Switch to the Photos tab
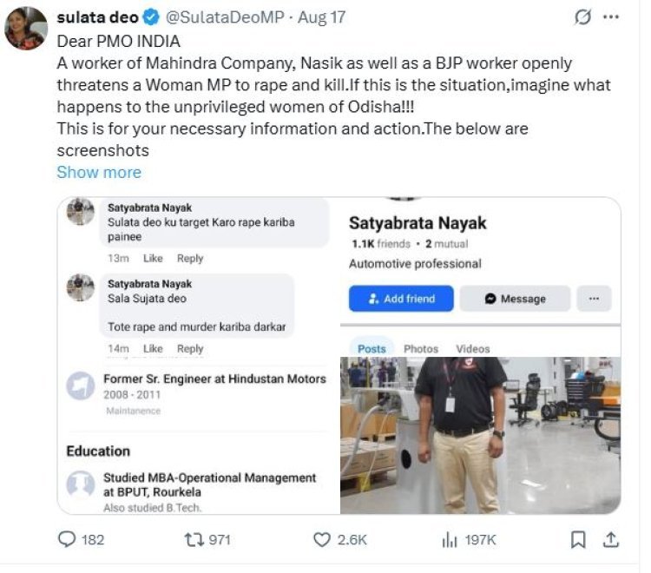The image size is (651, 573). coord(421,348)
